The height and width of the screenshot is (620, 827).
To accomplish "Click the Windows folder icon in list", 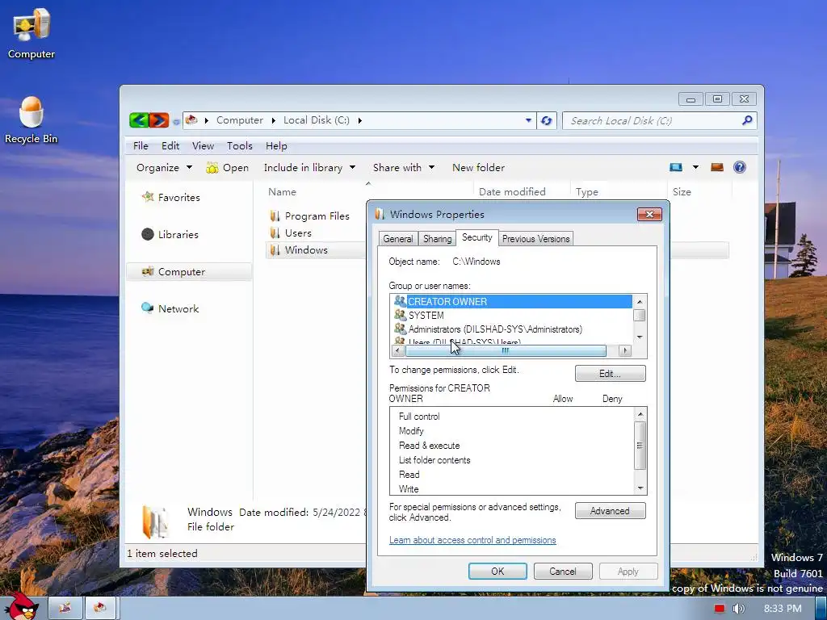I will tap(275, 249).
